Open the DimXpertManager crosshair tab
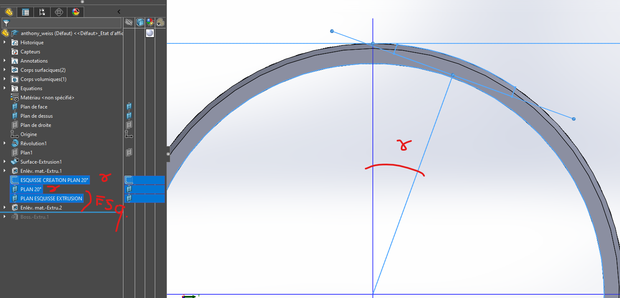This screenshot has width=620, height=298. [59, 12]
